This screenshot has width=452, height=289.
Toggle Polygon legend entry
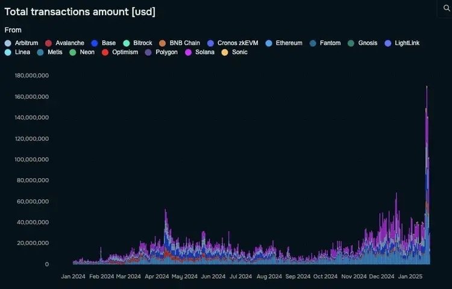coord(161,52)
